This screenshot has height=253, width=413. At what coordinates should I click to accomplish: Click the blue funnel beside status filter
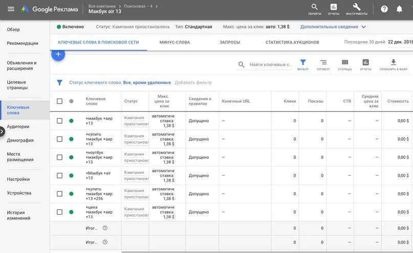[x=59, y=83]
